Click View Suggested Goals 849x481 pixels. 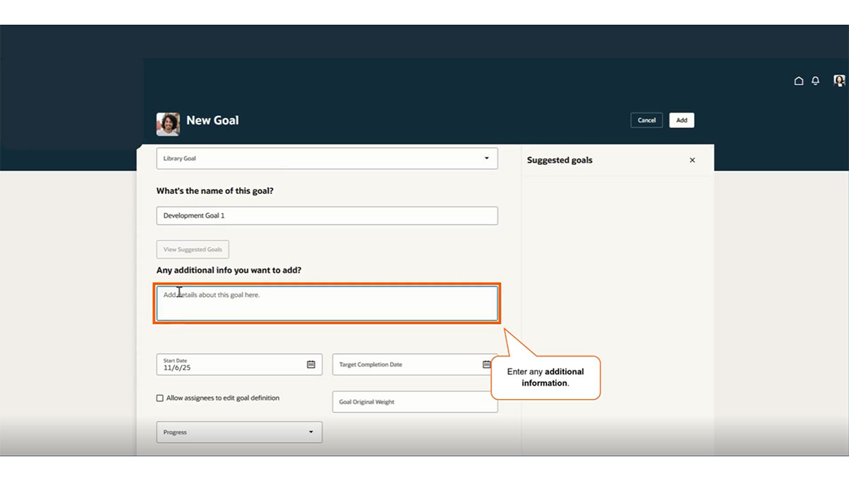pyautogui.click(x=192, y=249)
